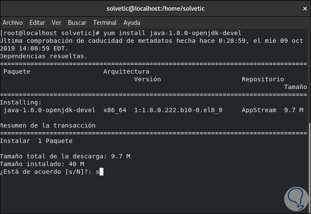Click the Arquitectura column header
This screenshot has width=311, height=214.
pyautogui.click(x=126, y=71)
